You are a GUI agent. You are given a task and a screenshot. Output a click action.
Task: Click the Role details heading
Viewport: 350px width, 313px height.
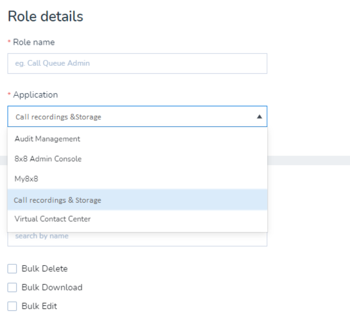click(x=45, y=17)
